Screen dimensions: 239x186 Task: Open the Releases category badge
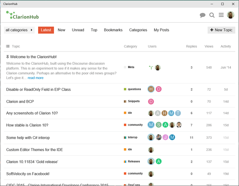[132, 161]
